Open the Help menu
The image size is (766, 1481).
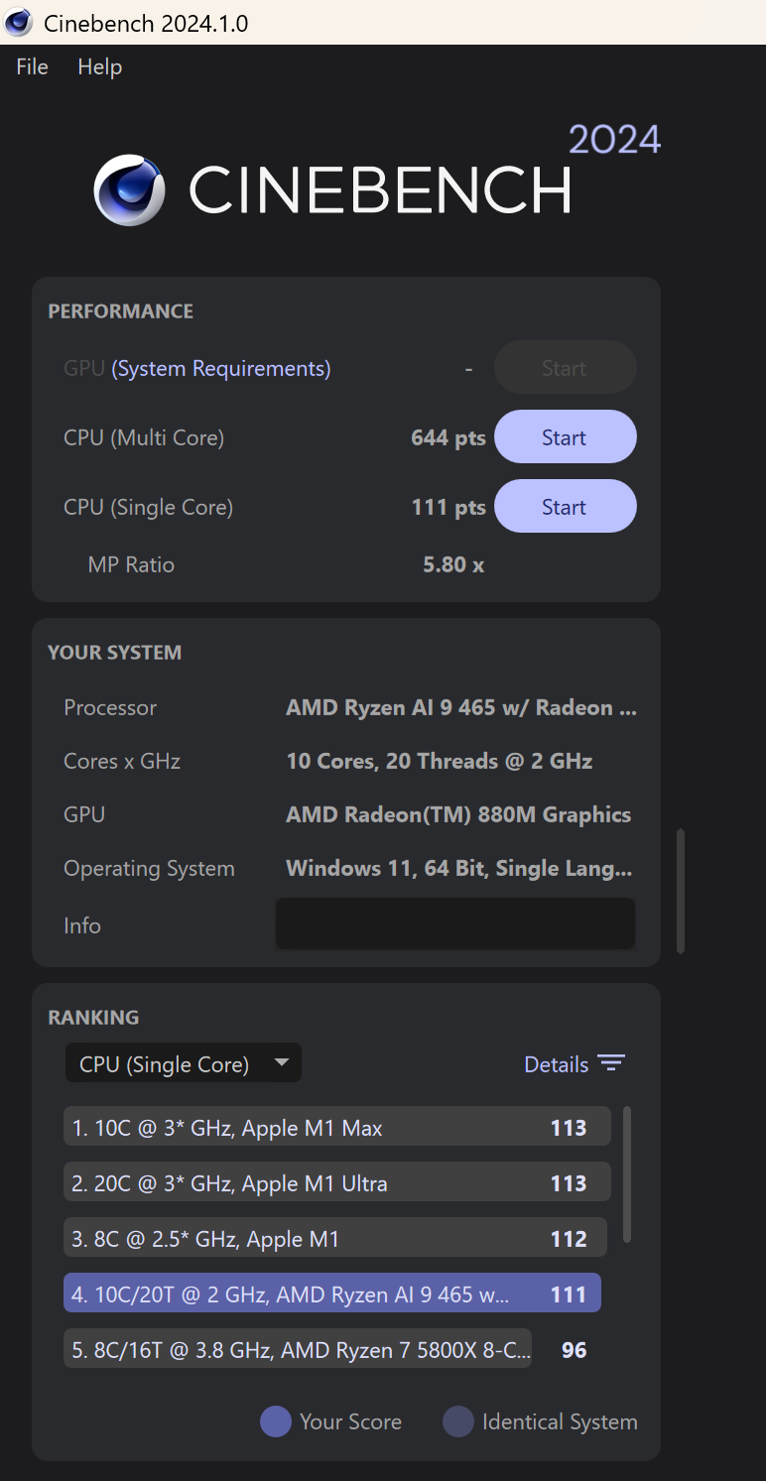[100, 67]
